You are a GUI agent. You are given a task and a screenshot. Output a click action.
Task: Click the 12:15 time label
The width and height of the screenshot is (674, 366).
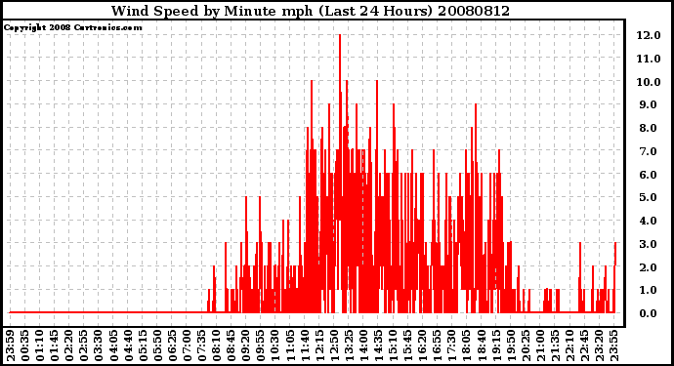tap(319, 346)
